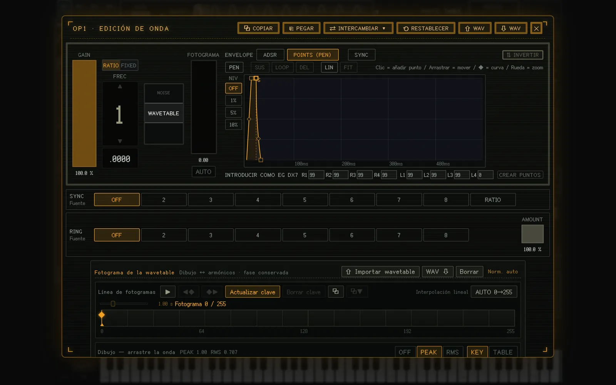Select WAVETABLE waveform type

[x=164, y=113]
